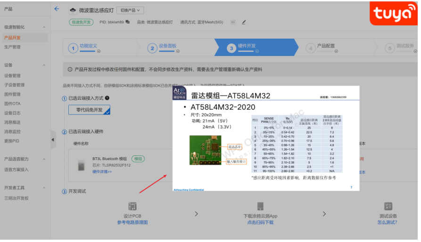Screen dimensions: 421x242
Task: Open the 怎么测试? link
Action: tap(387, 222)
